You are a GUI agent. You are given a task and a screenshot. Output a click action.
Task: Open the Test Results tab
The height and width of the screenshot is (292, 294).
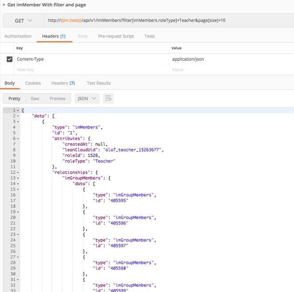point(98,83)
